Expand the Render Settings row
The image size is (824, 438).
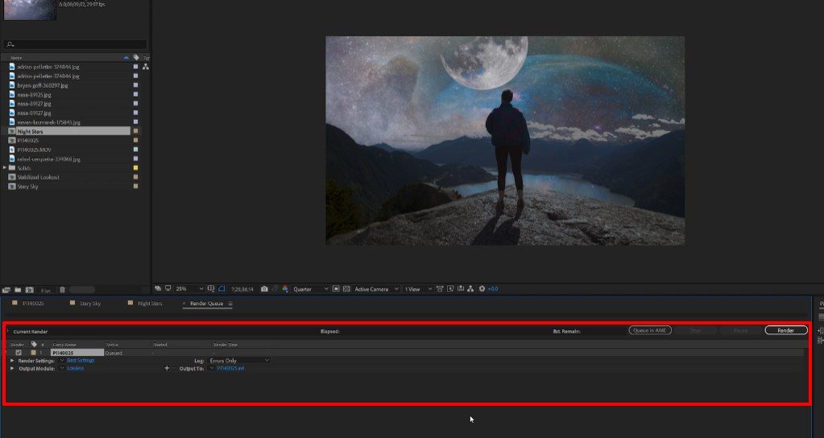click(12, 361)
